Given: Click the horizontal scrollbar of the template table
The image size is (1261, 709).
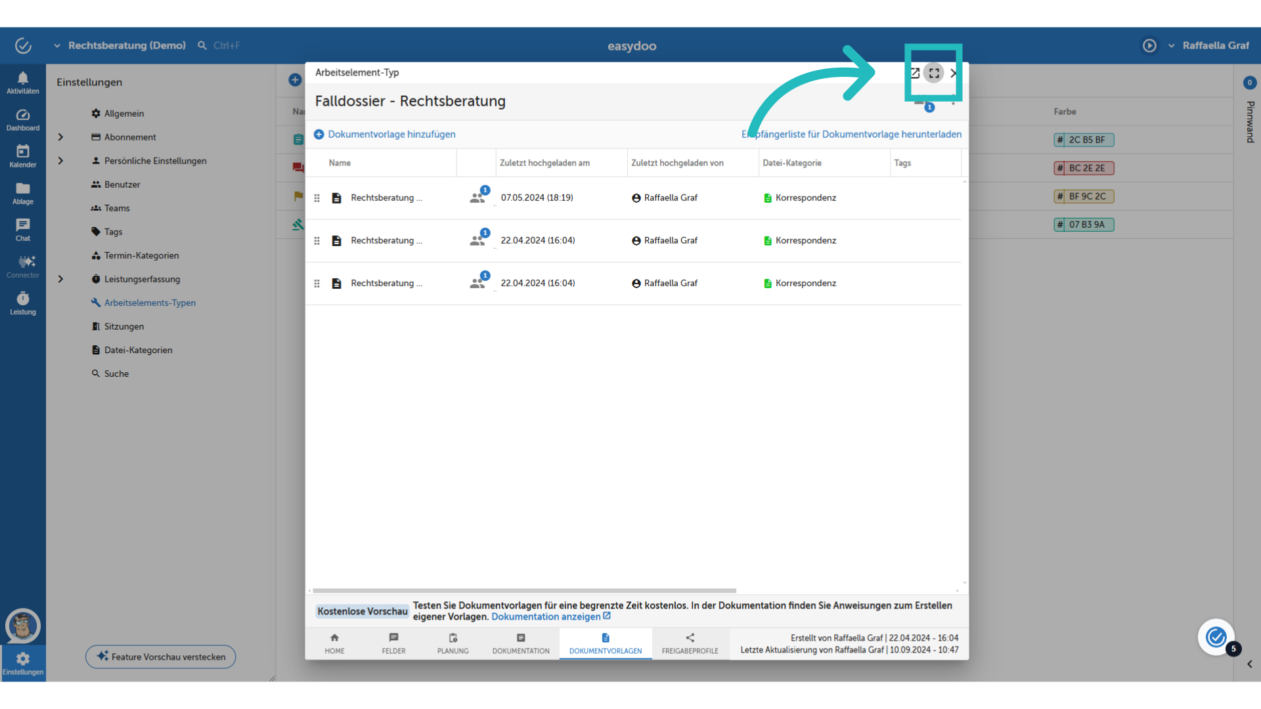Looking at the screenshot, I should click(524, 590).
